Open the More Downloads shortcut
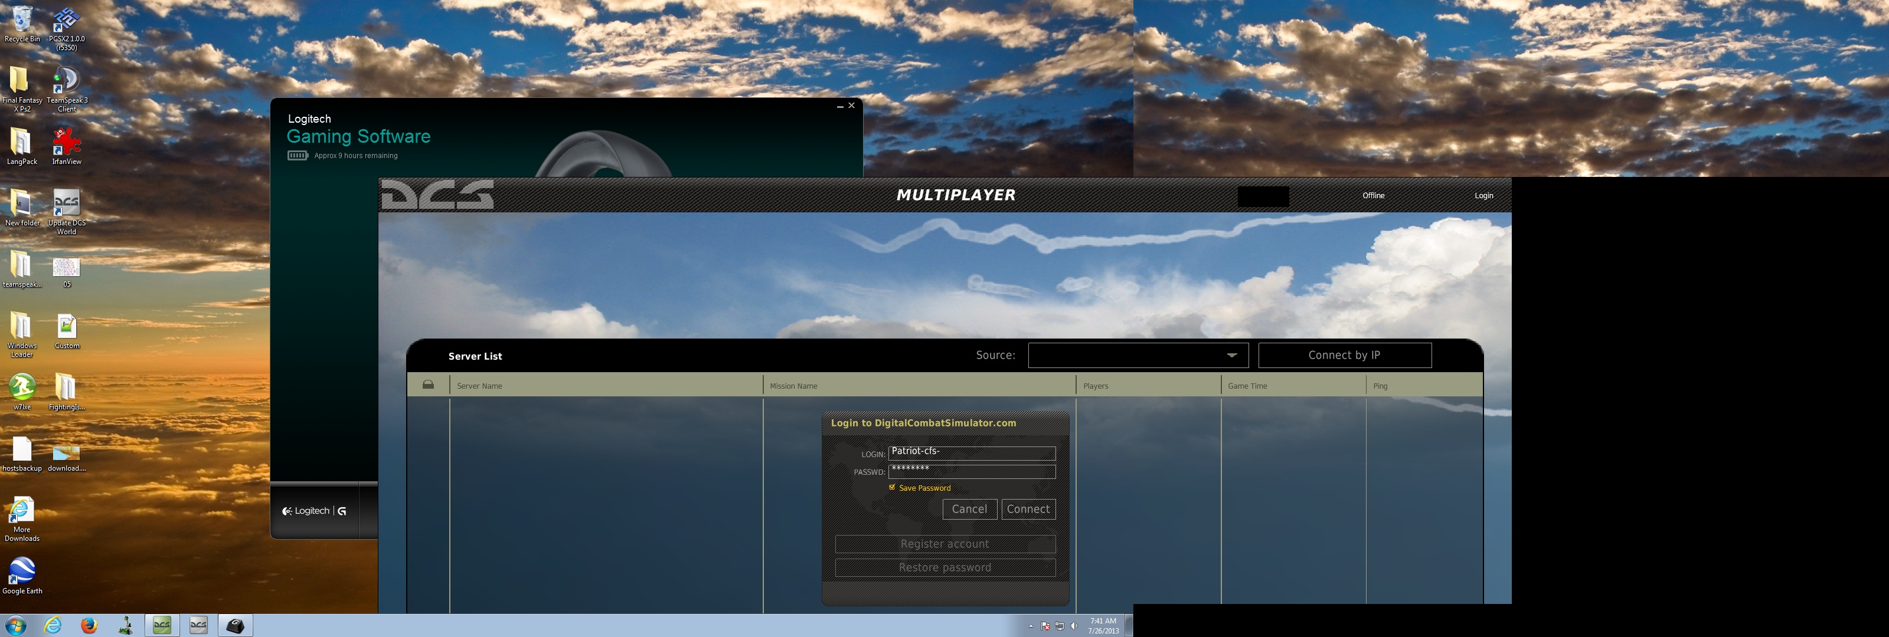Viewport: 1889px width, 637px height. pyautogui.click(x=22, y=519)
